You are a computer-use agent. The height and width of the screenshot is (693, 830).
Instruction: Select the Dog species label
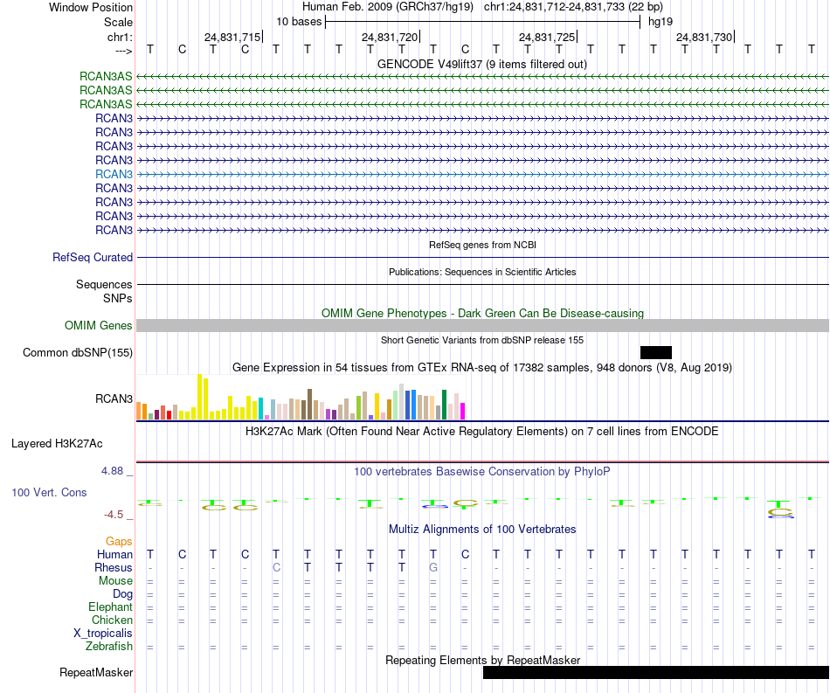[x=122, y=594]
